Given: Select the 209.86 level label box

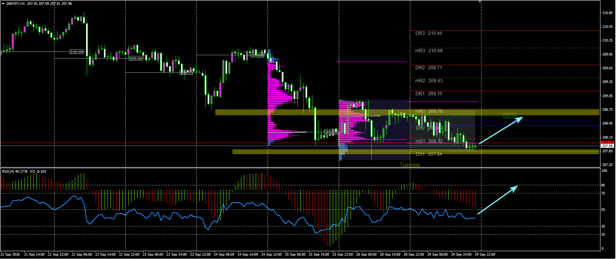Looking at the screenshot, I should click(136, 59).
